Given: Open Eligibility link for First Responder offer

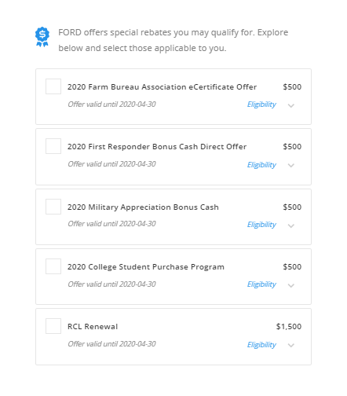Looking at the screenshot, I should pos(261,165).
